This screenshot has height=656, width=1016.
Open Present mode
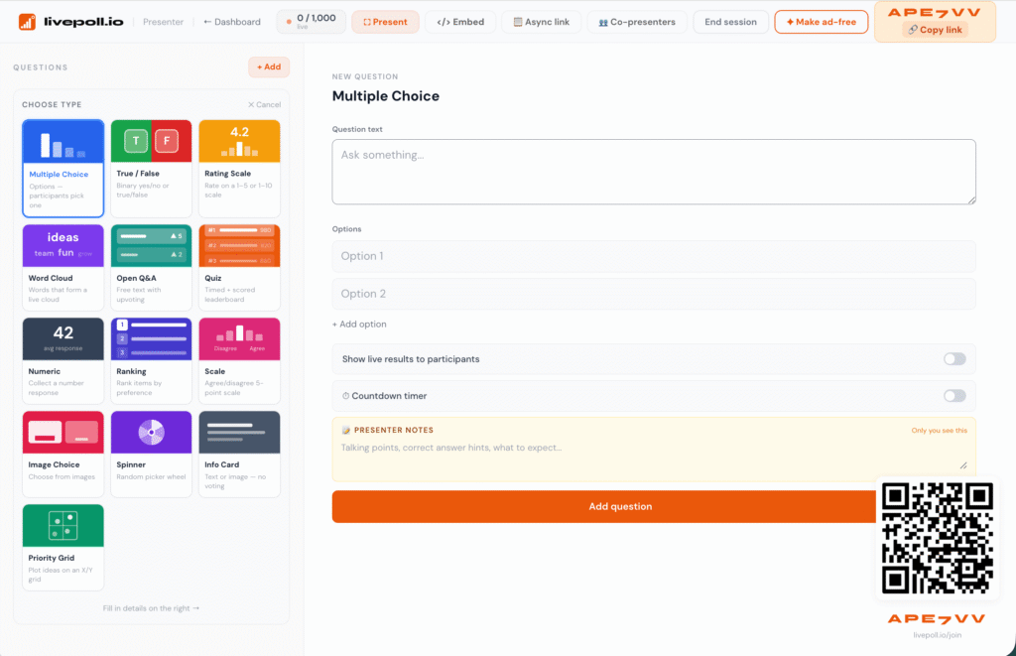click(385, 22)
